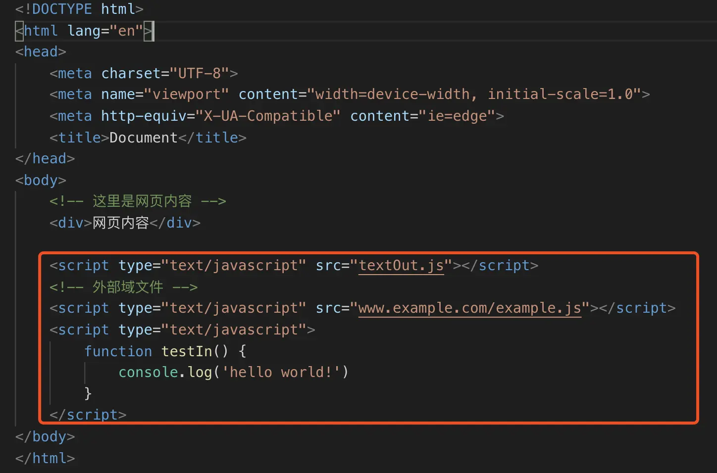Open the underlined textOut.js source link
Viewport: 717px width, 473px height.
pos(401,266)
